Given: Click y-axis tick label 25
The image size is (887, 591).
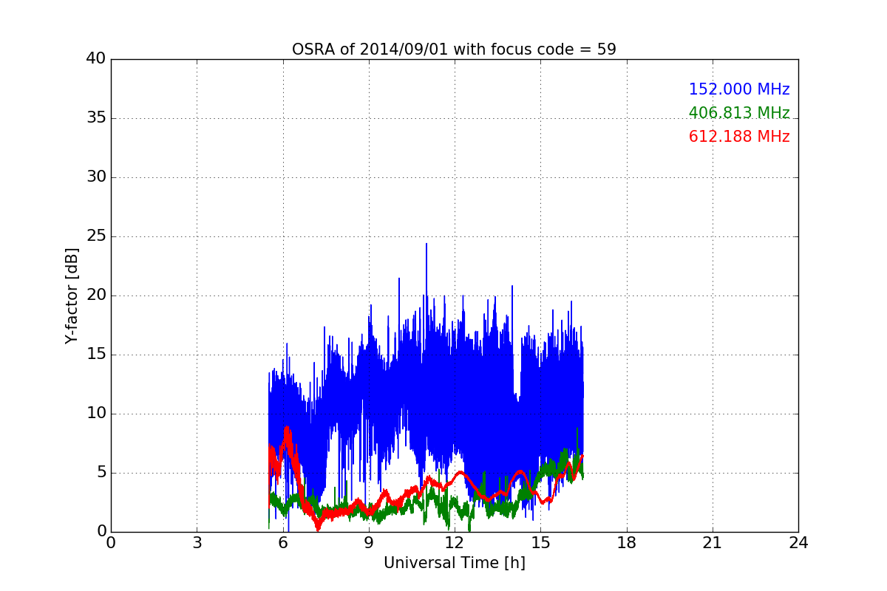Looking at the screenshot, I should [x=96, y=236].
